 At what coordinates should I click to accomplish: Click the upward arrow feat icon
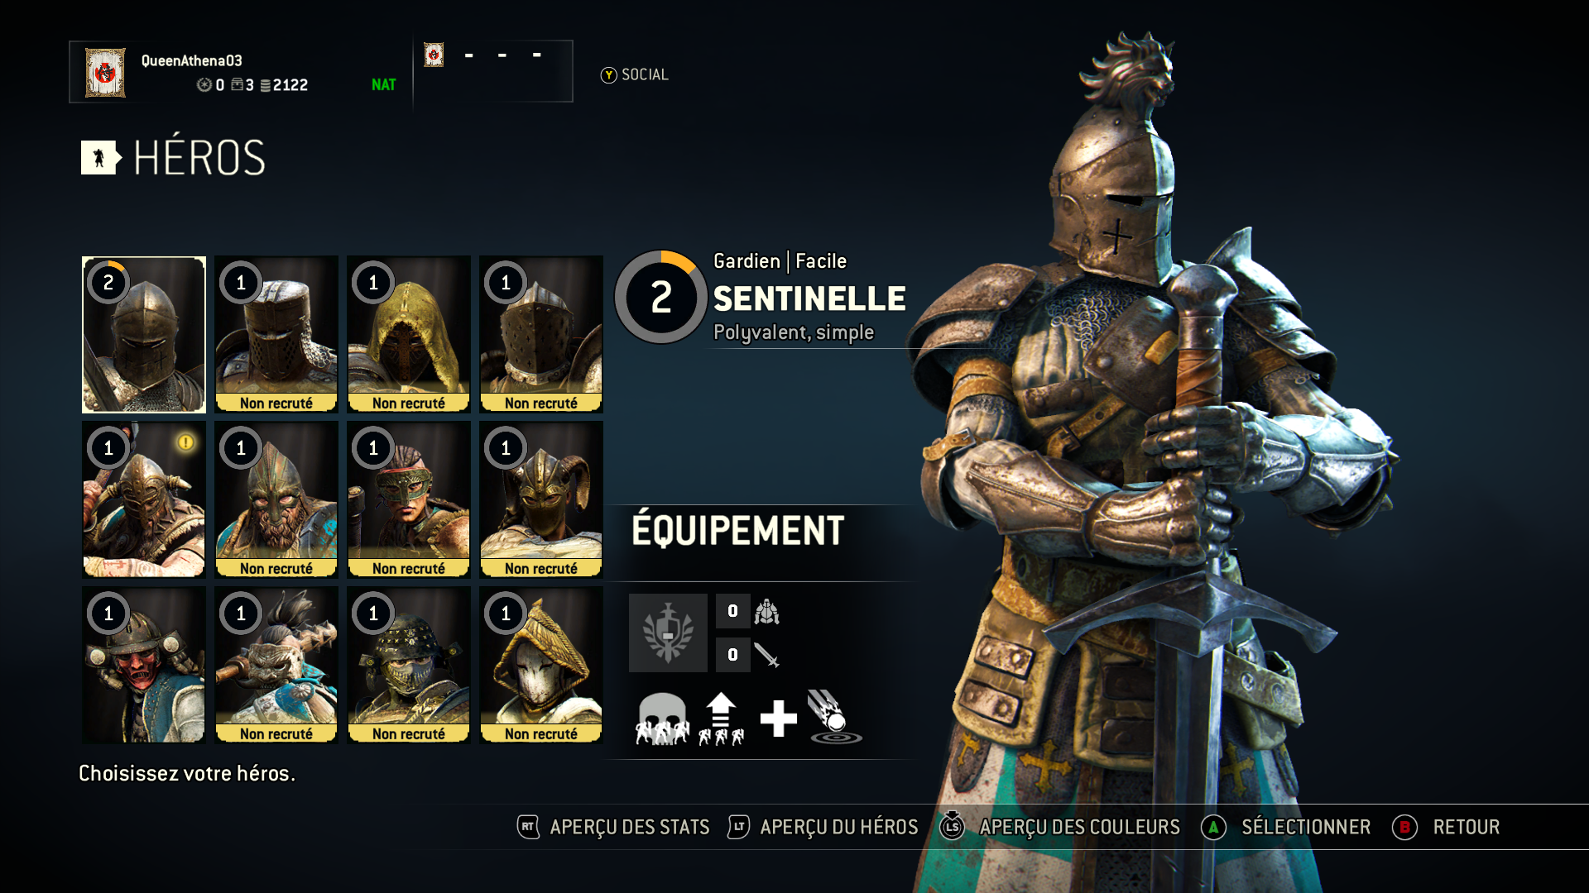[721, 719]
